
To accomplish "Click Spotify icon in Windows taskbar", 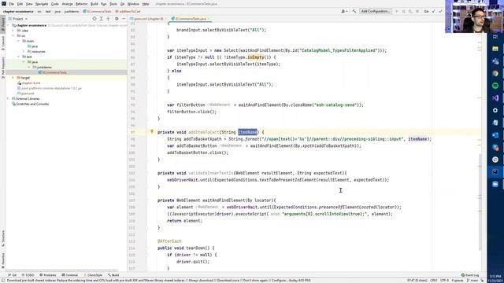I will pyautogui.click(x=495, y=86).
